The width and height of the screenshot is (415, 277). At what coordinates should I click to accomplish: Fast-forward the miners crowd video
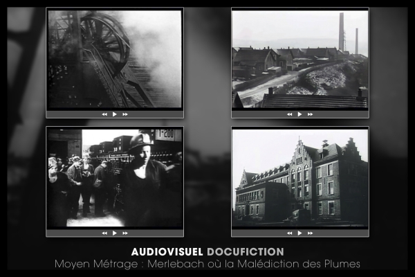click(125, 233)
